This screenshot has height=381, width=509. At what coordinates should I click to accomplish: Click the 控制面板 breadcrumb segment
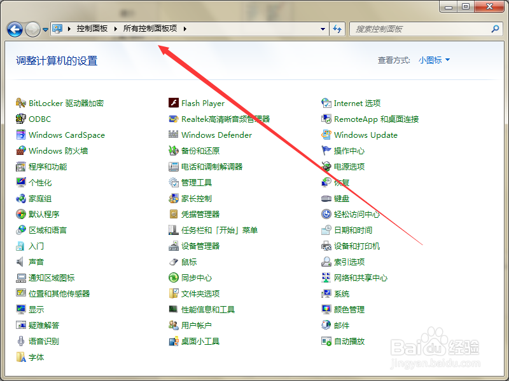(x=92, y=29)
